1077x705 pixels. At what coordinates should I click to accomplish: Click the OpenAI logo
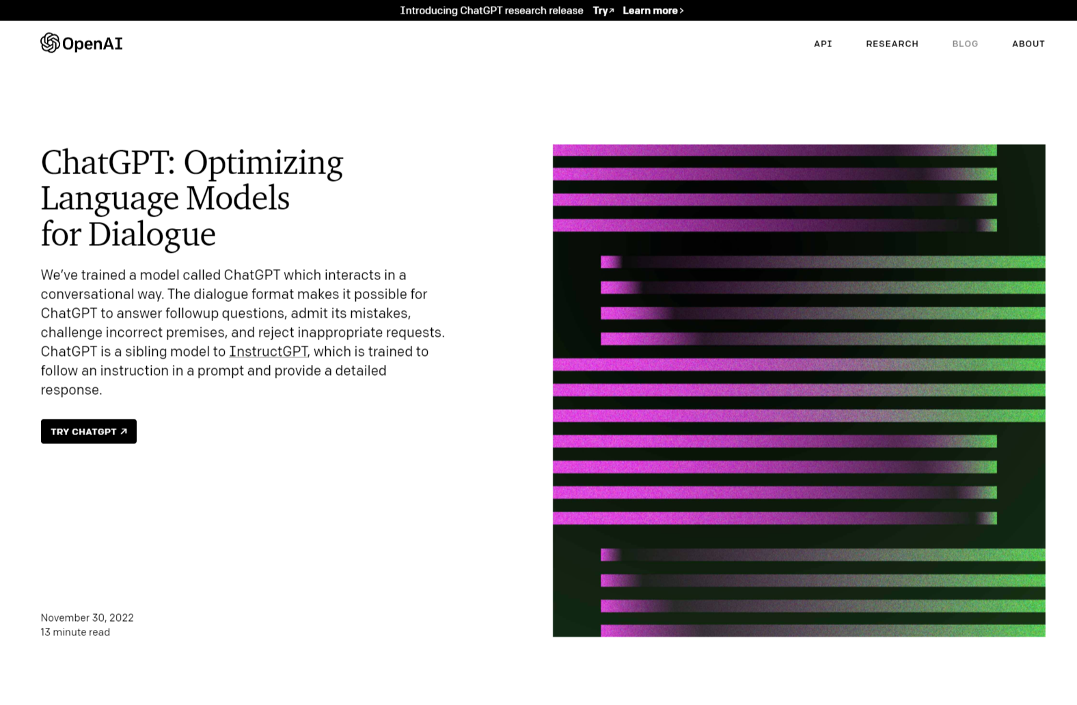coord(81,43)
